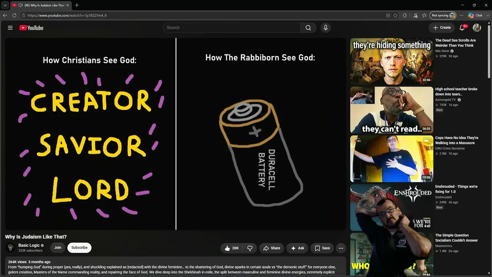Go to the YouTube home logo

31,28
